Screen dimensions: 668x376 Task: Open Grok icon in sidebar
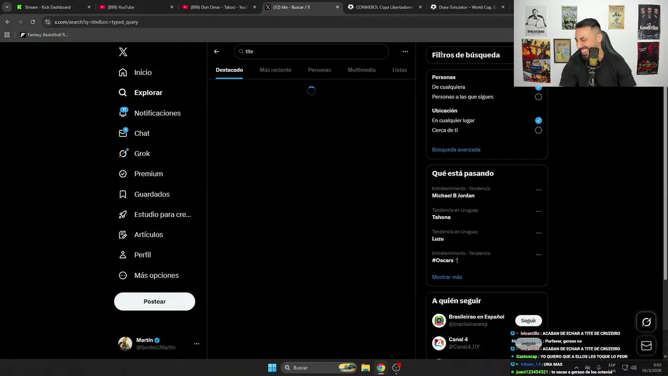pyautogui.click(x=123, y=154)
